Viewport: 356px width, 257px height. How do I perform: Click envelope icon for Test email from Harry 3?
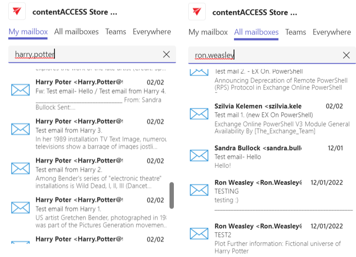click(x=20, y=129)
